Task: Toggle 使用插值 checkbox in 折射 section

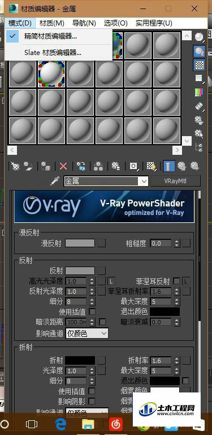Action: (x=92, y=391)
